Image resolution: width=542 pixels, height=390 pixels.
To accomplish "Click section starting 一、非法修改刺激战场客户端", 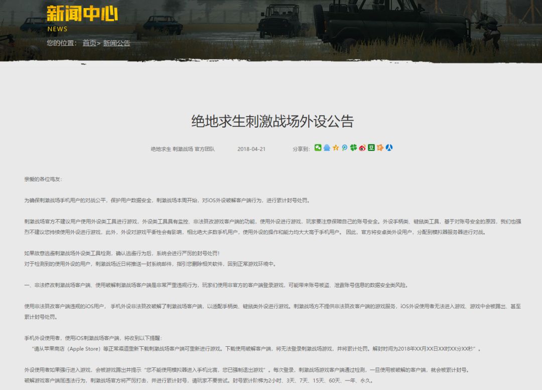I will (x=217, y=285).
